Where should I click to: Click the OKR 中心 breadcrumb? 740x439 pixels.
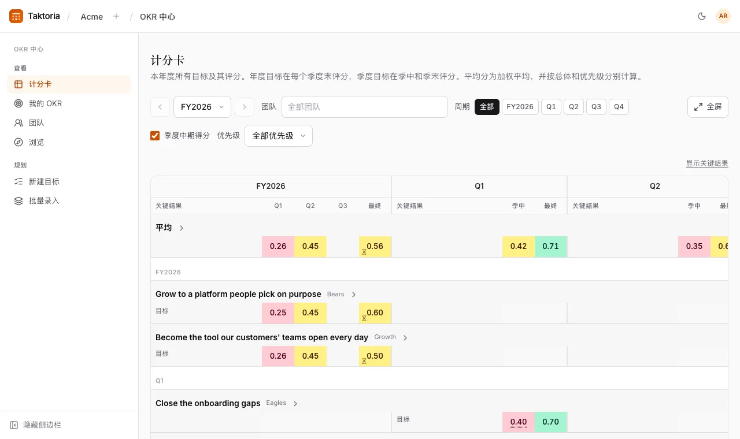[157, 17]
